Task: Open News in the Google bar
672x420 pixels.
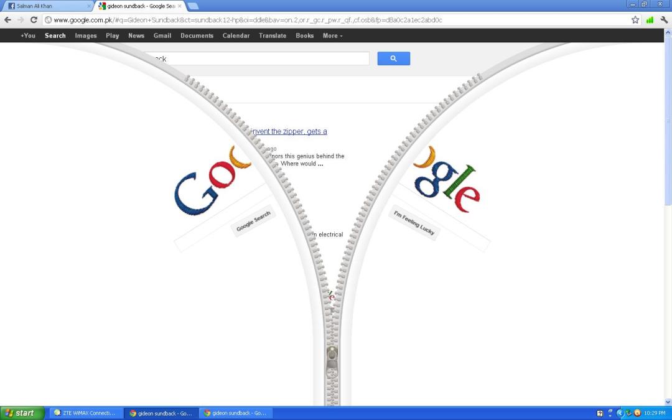Action: (136, 35)
